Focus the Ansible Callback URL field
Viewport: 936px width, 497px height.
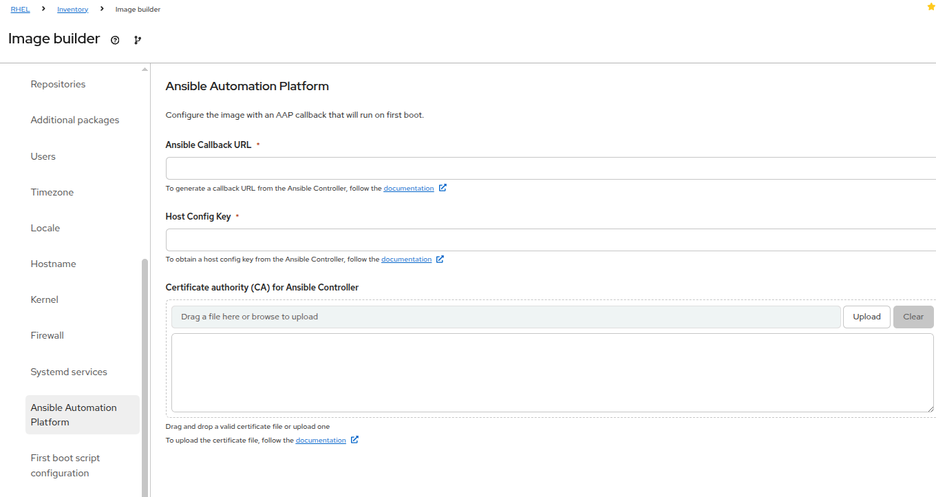point(551,169)
